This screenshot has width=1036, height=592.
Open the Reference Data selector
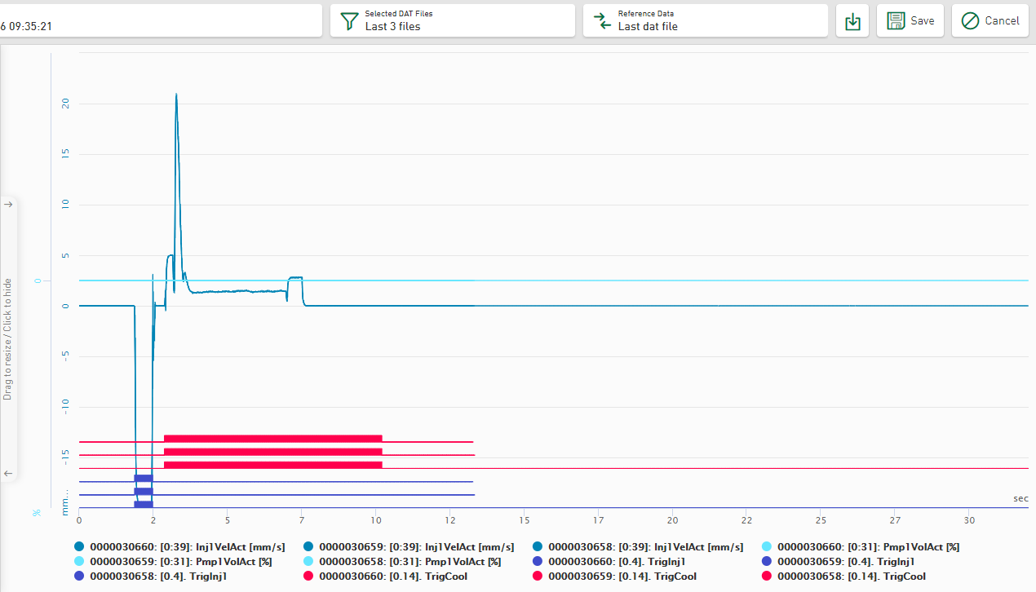pyautogui.click(x=705, y=20)
